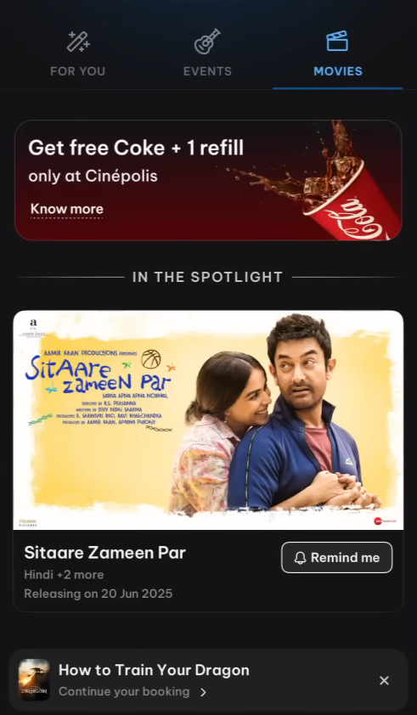Viewport: 417px width, 715px height.
Task: Switch to the FOR YOU tab
Action: pyautogui.click(x=77, y=71)
